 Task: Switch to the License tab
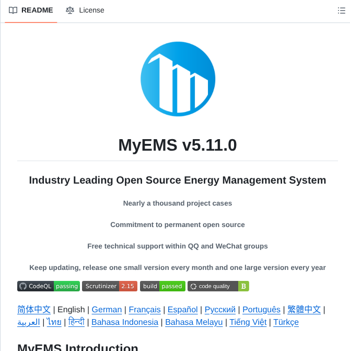coord(85,10)
